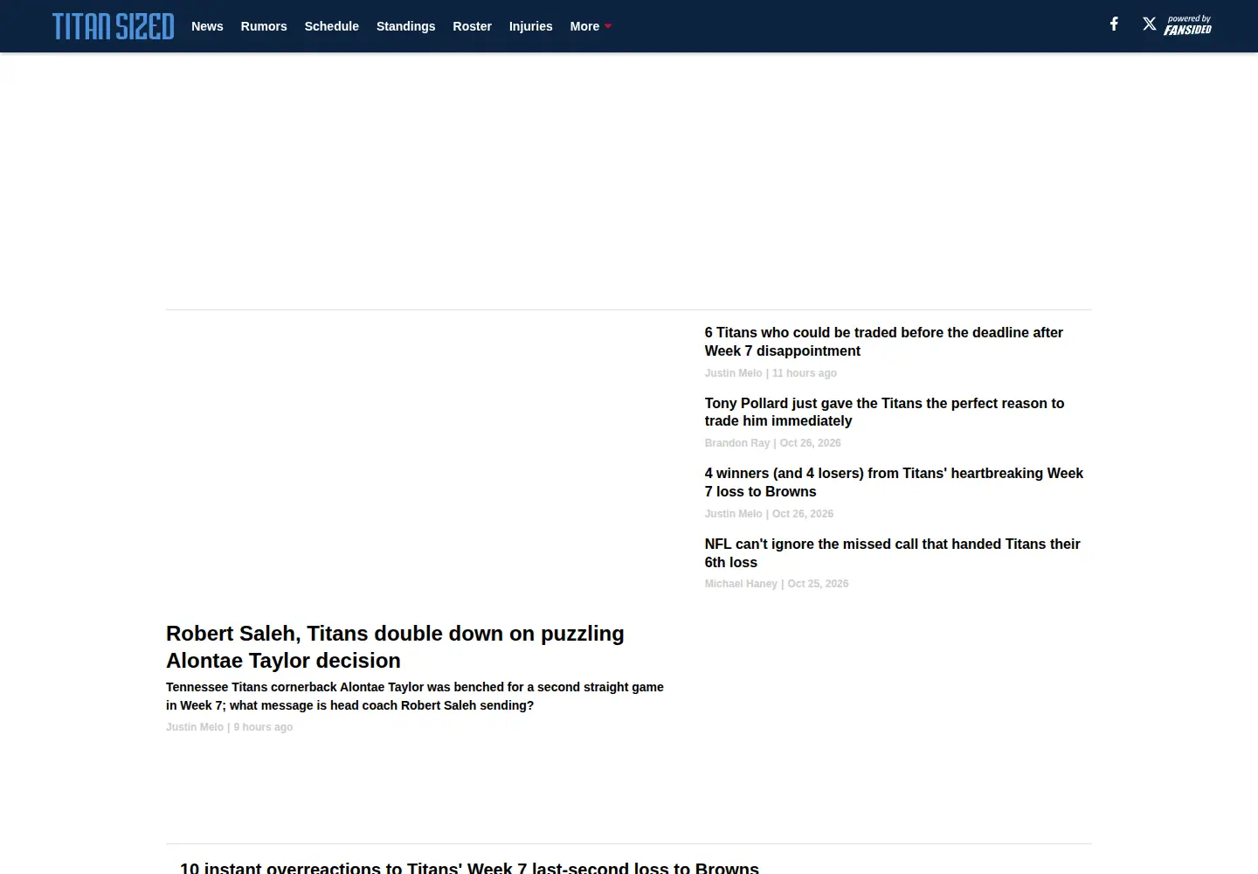Screen dimensions: 1258x874
Task: Open the Robert Saleh Alontae Taylor headline
Action: pyautogui.click(x=395, y=647)
